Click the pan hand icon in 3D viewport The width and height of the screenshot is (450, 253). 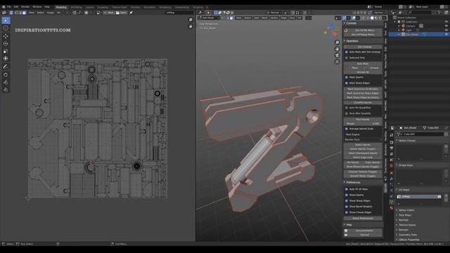pos(337,48)
